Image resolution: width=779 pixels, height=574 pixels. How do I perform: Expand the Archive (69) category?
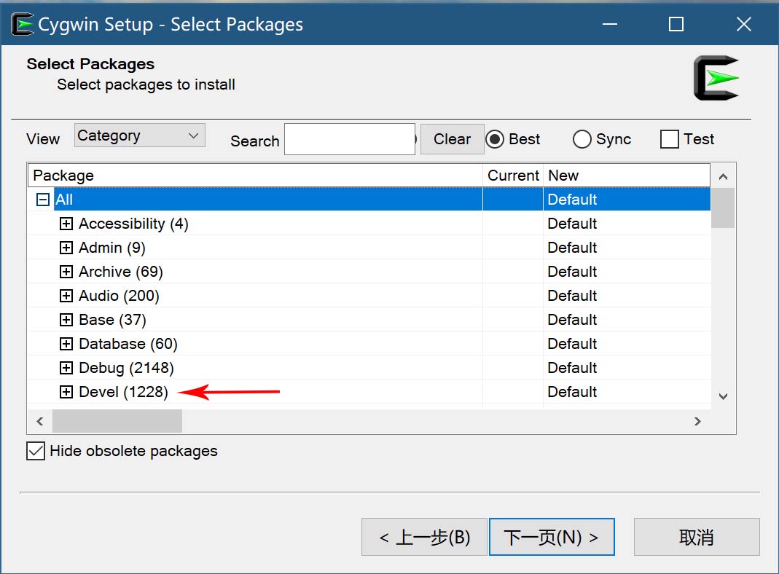pos(66,272)
